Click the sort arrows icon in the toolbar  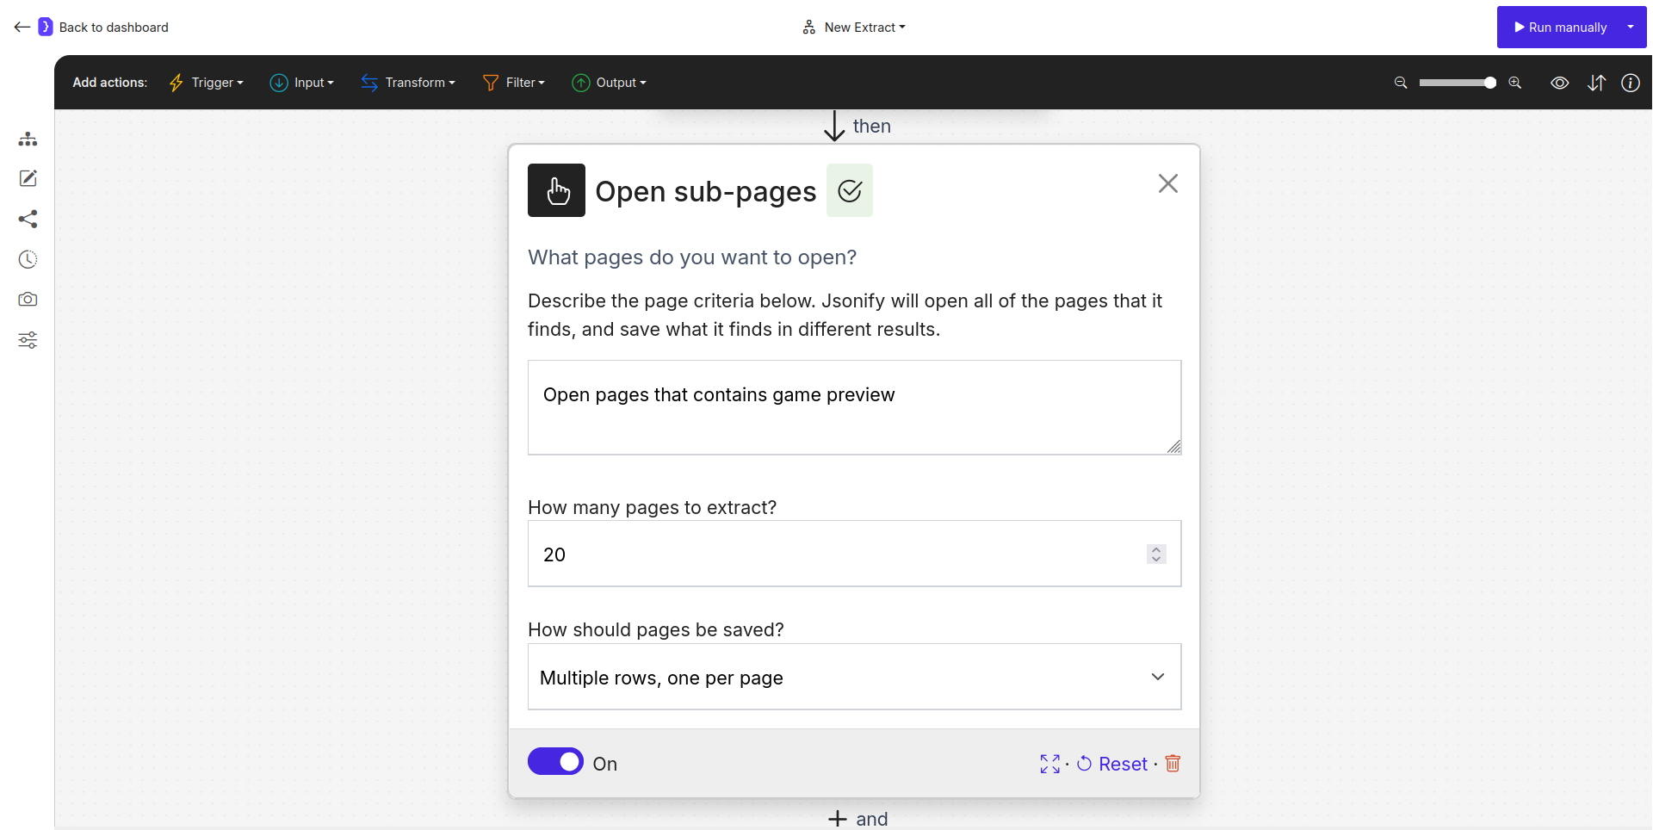(1597, 83)
